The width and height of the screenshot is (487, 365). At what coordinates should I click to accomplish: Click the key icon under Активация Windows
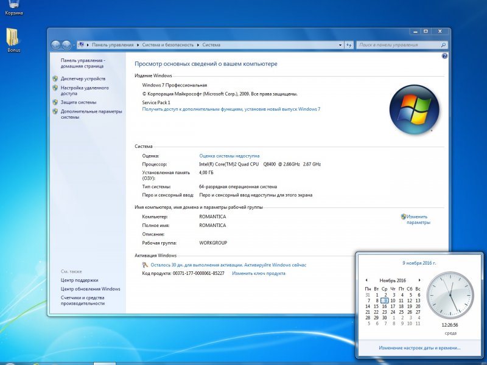(x=145, y=265)
